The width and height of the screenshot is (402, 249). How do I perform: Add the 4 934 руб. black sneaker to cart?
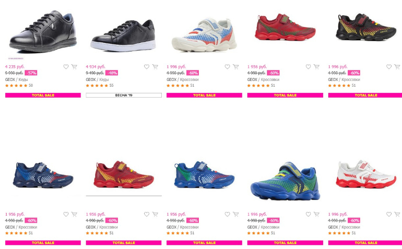coord(155,67)
